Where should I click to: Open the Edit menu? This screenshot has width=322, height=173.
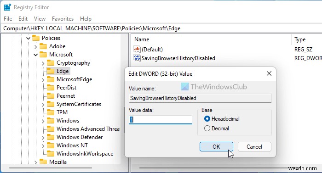pos(23,19)
